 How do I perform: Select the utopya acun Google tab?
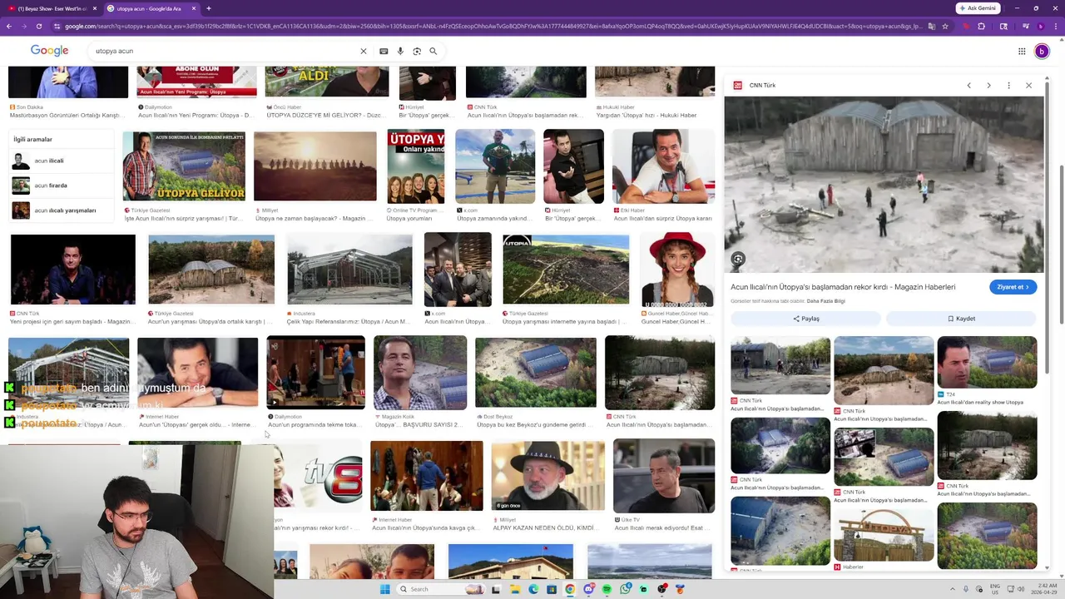[x=150, y=8]
